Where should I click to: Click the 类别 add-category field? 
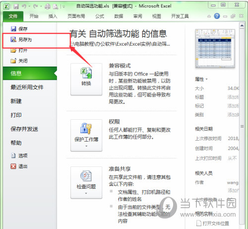(x=233, y=115)
